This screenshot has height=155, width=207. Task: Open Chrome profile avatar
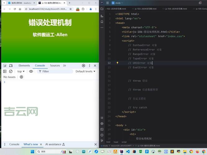click(x=91, y=9)
